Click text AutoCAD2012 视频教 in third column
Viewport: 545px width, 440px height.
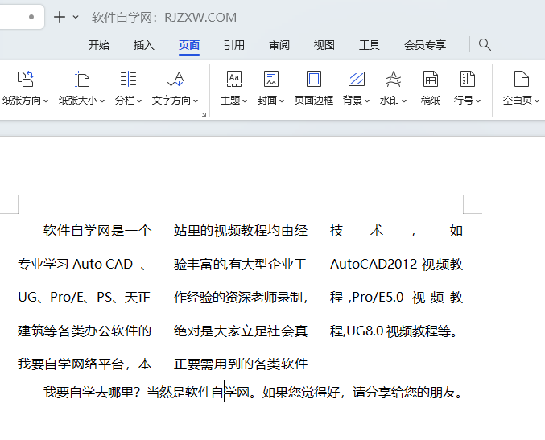[396, 265]
